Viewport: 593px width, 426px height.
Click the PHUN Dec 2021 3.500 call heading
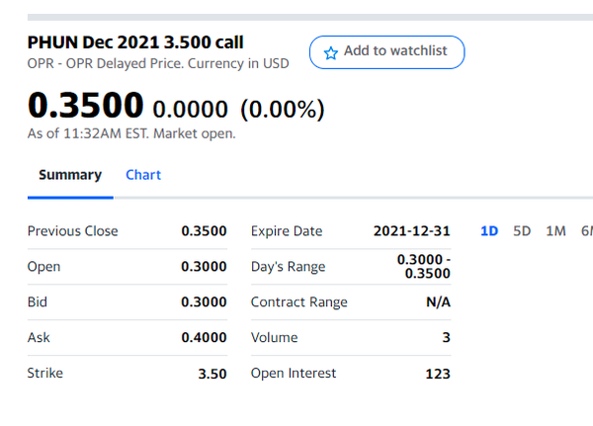pos(135,43)
